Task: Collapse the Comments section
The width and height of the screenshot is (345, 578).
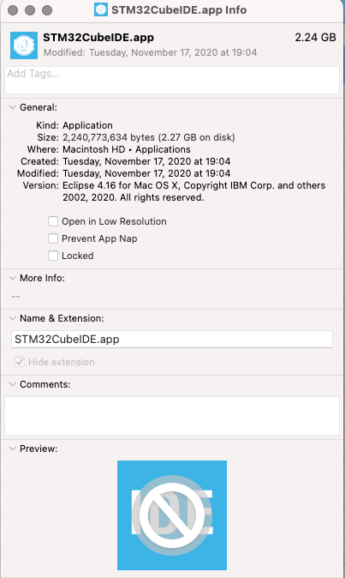Action: (13, 384)
